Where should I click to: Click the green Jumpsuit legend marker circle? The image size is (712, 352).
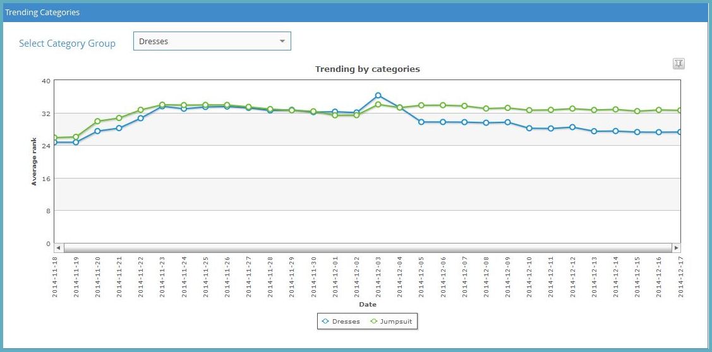tap(373, 322)
